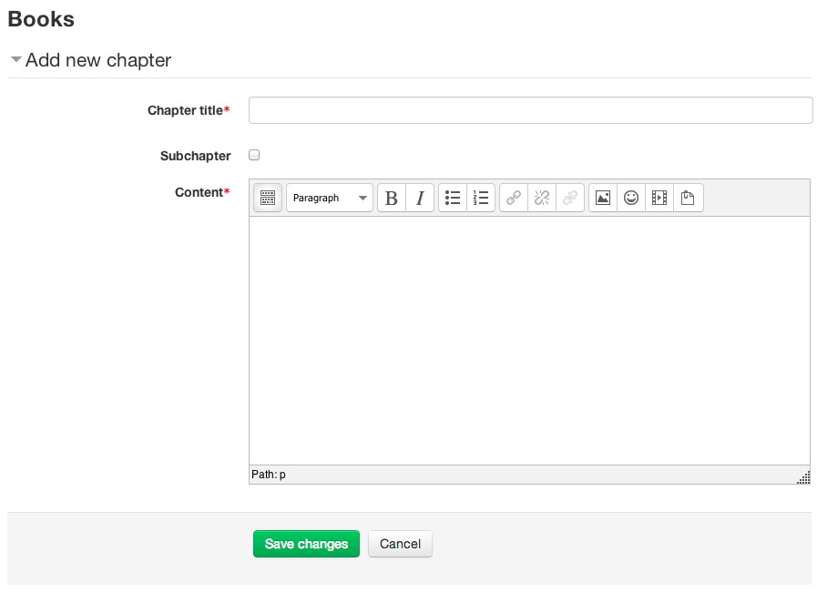
Task: Apply italic formatting
Action: pyautogui.click(x=418, y=198)
